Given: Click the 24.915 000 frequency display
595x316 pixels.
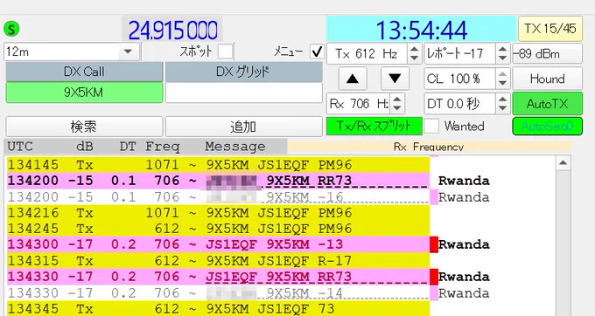Looking at the screenshot, I should pos(172,30).
